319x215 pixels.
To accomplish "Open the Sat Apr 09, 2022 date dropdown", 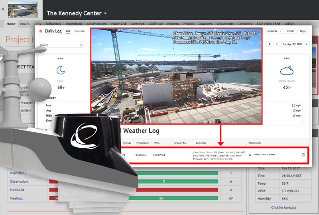I will pos(295,44).
